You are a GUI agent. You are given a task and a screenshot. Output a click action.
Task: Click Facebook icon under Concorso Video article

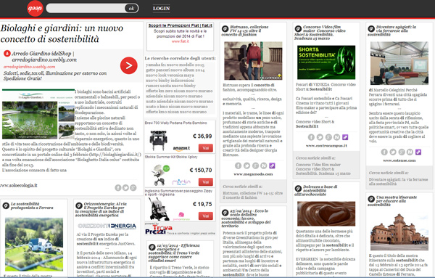pyautogui.click(x=311, y=137)
